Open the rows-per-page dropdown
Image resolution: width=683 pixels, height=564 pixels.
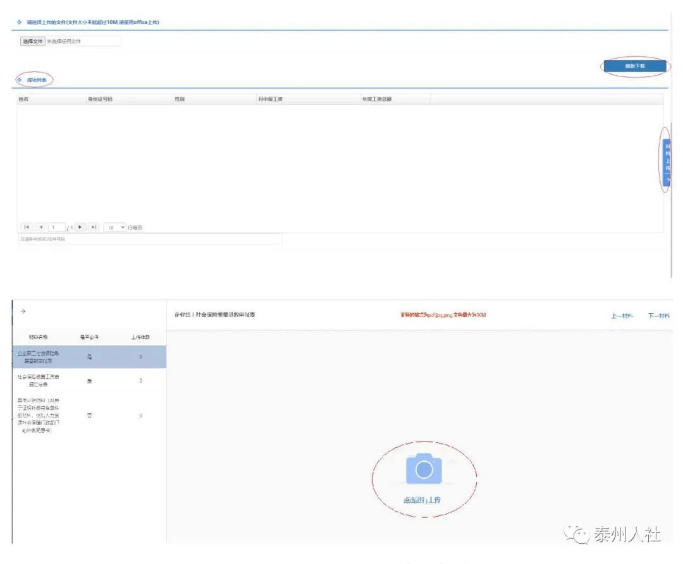[114, 227]
